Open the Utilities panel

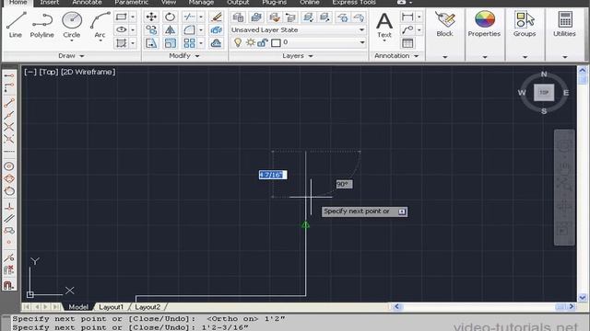pyautogui.click(x=564, y=34)
